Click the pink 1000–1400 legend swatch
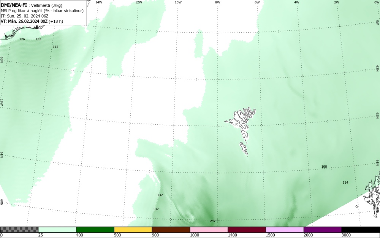The width and height of the screenshot is (380, 238). 209,230
